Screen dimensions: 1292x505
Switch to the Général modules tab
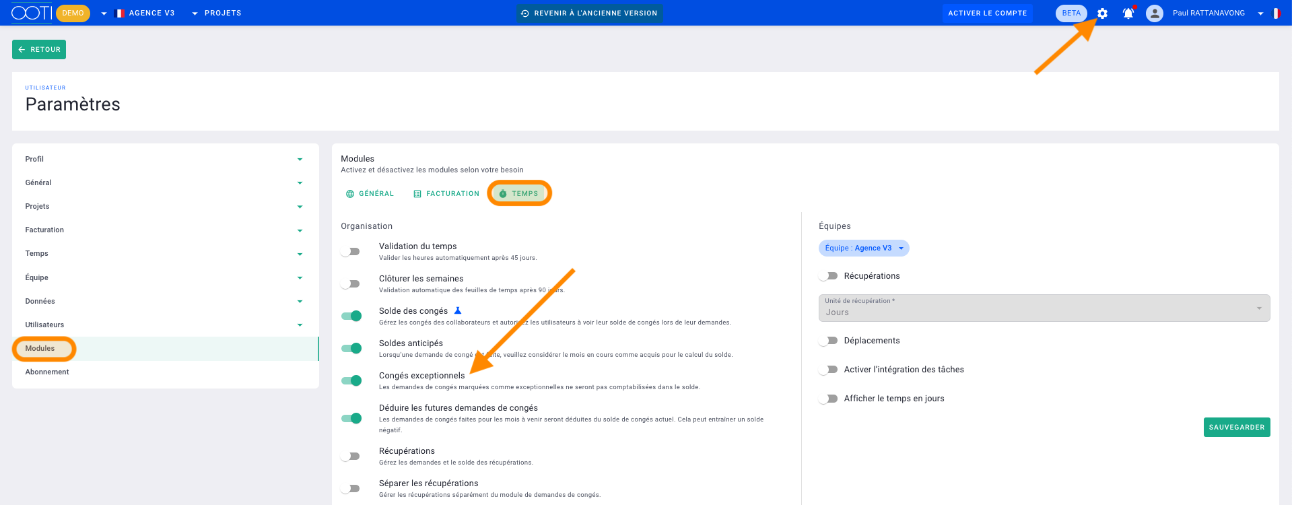point(370,194)
